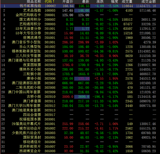Click highlighted latest price 3600.0
This screenshot has height=154, width=160.
82,97
